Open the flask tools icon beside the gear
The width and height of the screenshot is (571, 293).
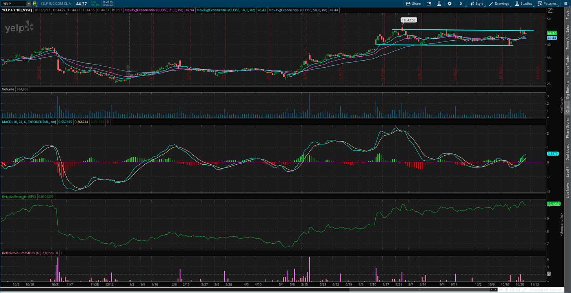click(x=439, y=4)
